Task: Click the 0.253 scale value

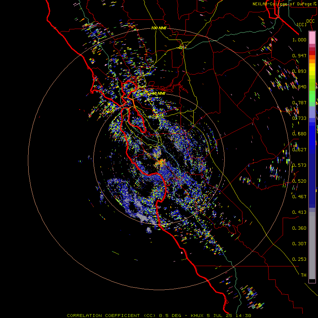Action: (299, 259)
